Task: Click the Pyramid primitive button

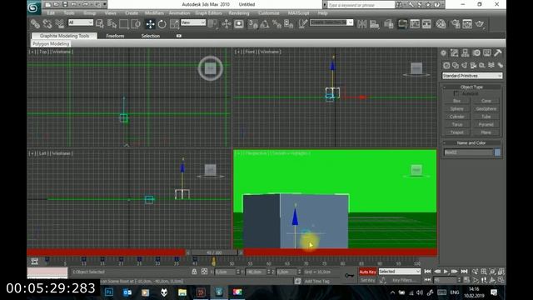Action: click(x=486, y=124)
